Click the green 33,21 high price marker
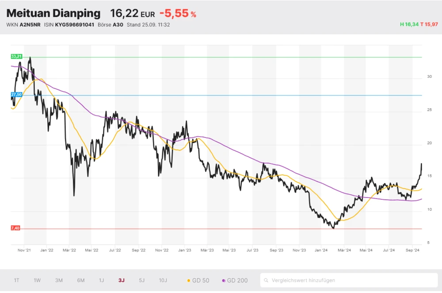 16,57
